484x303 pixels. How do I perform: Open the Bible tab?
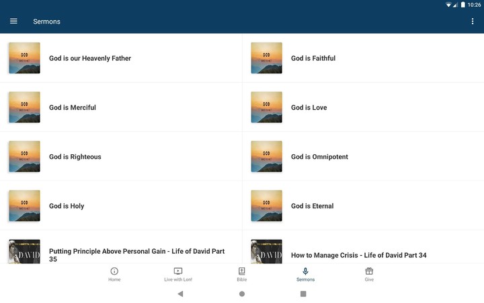(242, 274)
